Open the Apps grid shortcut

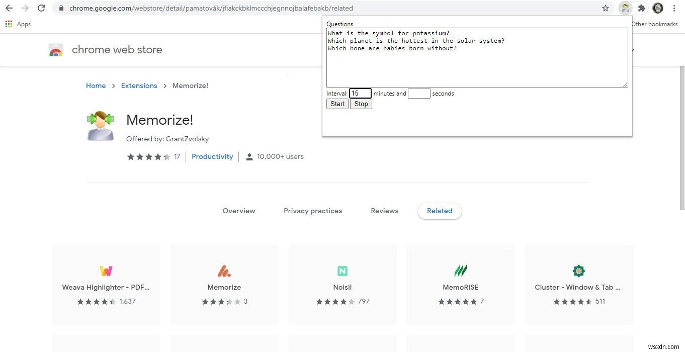[9, 24]
